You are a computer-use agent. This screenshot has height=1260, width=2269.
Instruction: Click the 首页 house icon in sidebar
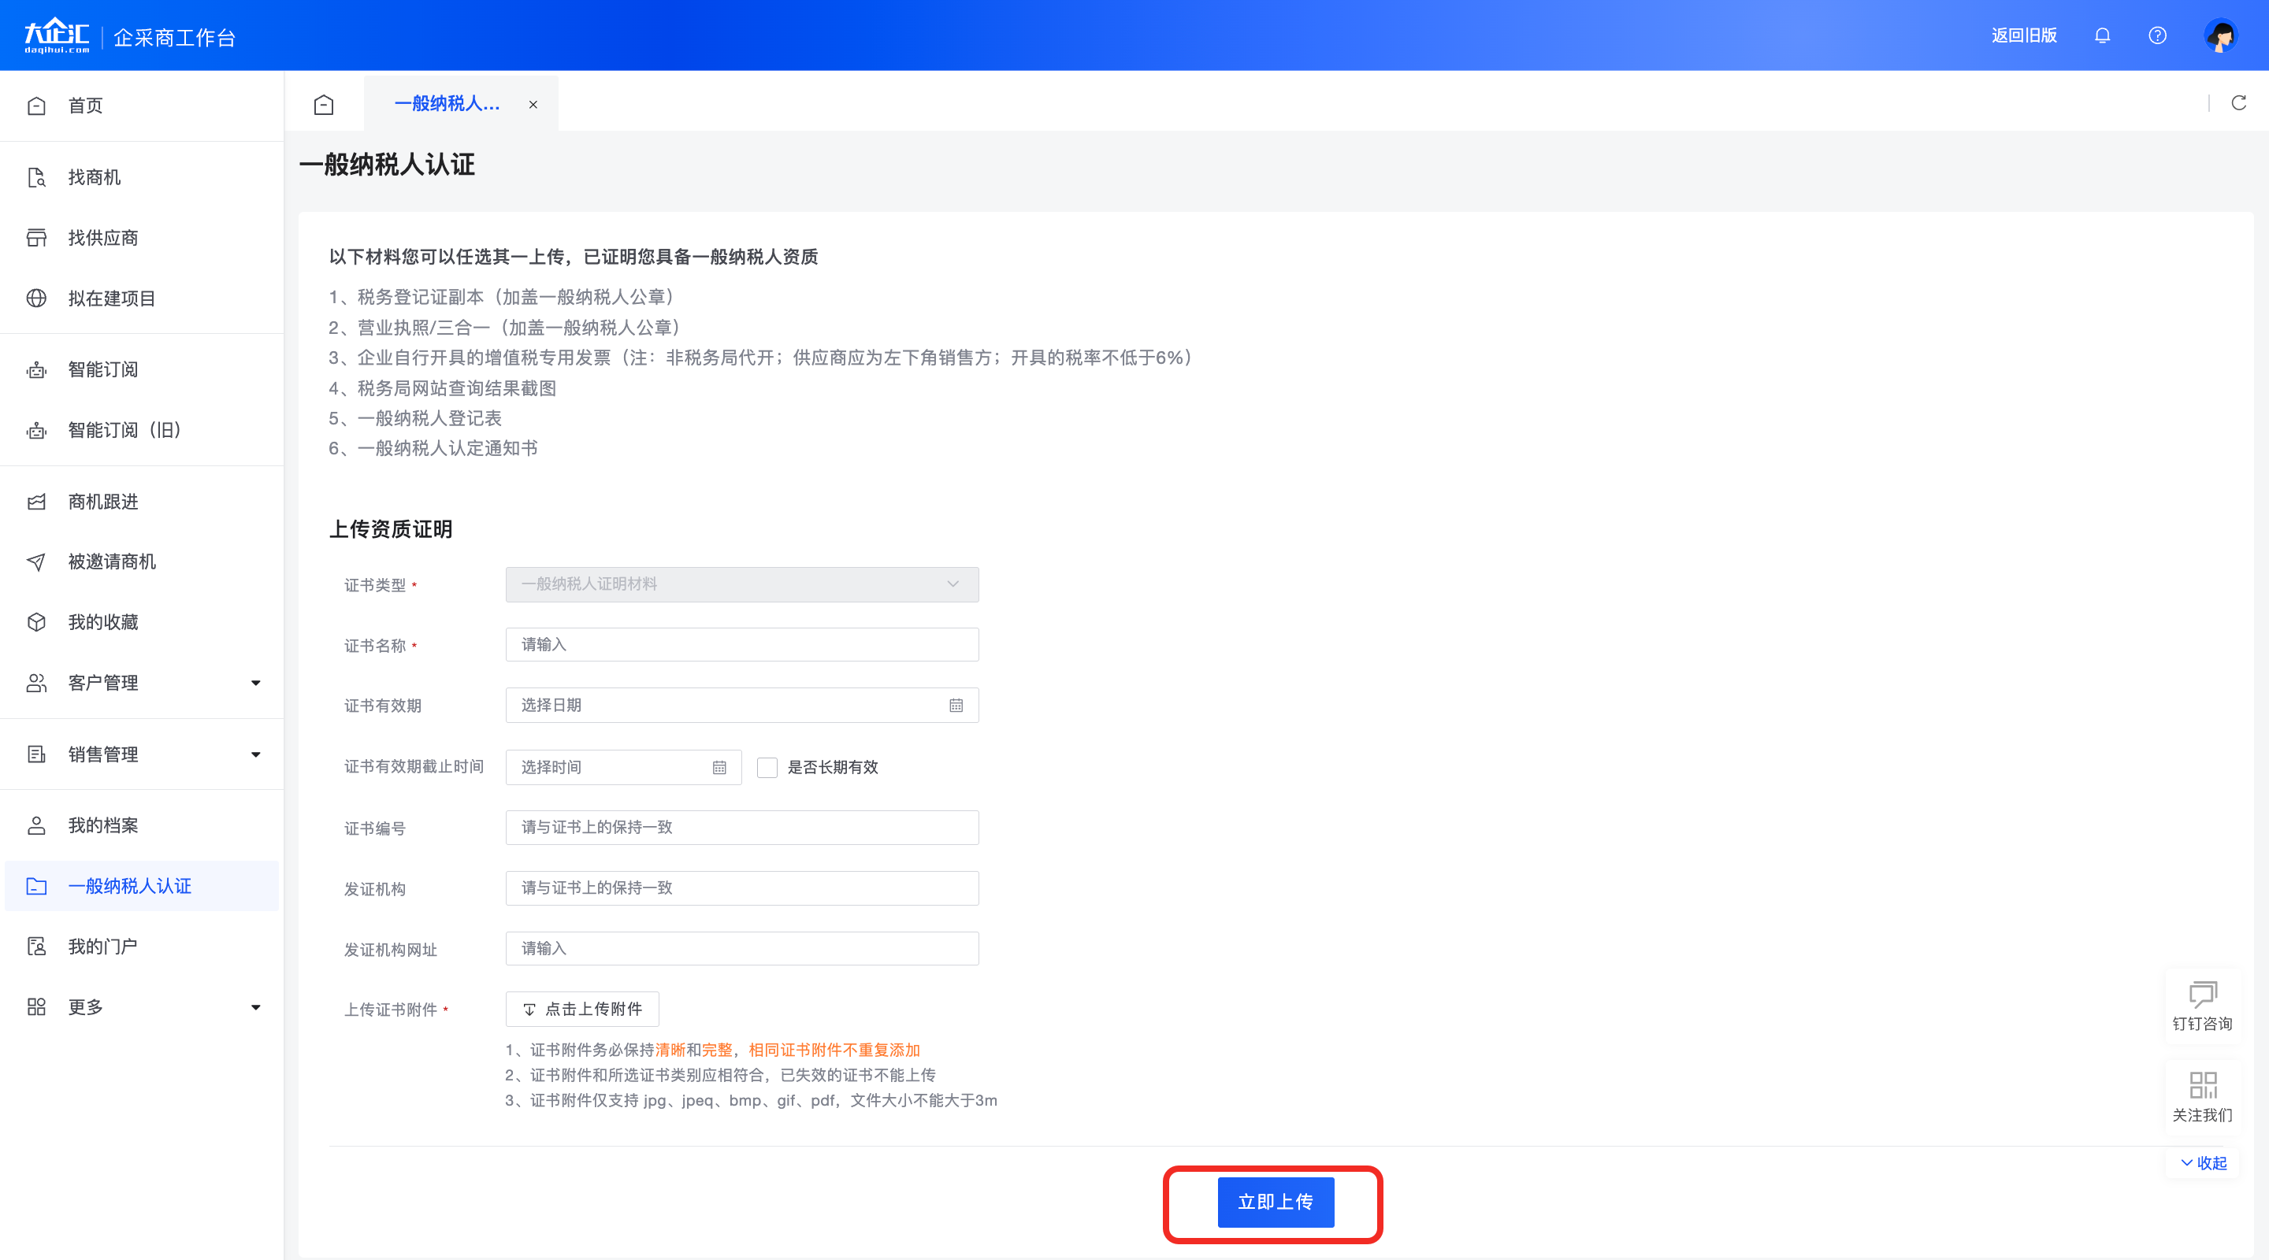(x=36, y=106)
